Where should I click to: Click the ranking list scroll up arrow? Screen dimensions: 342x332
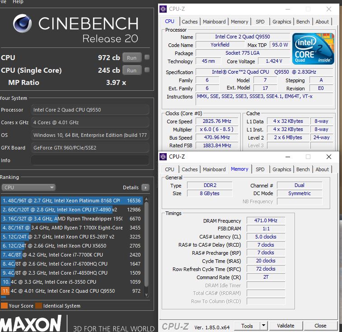point(146,199)
